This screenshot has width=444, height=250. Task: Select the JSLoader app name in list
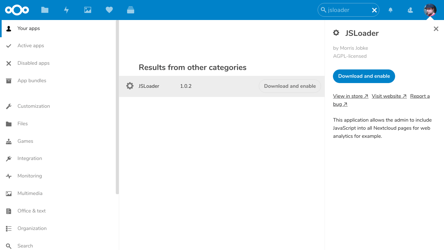pos(149,86)
